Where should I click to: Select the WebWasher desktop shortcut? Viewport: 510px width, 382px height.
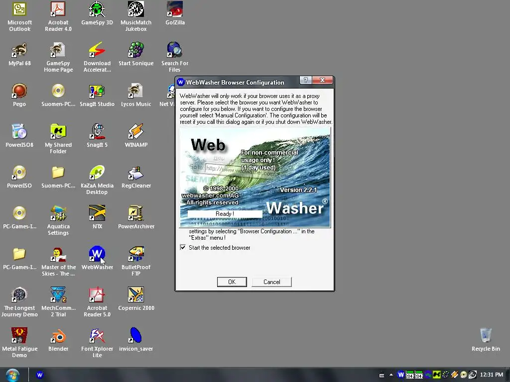click(x=97, y=258)
